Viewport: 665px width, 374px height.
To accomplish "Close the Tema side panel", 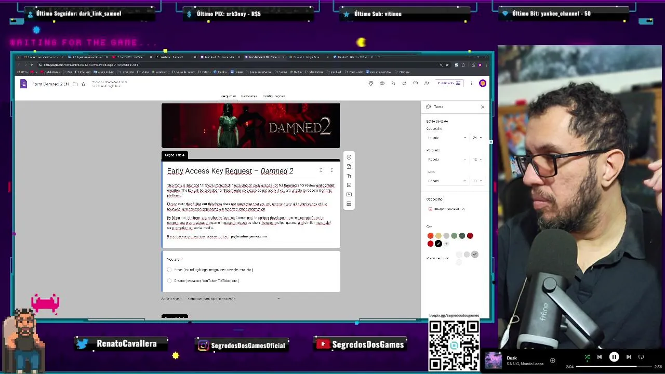I will (483, 107).
